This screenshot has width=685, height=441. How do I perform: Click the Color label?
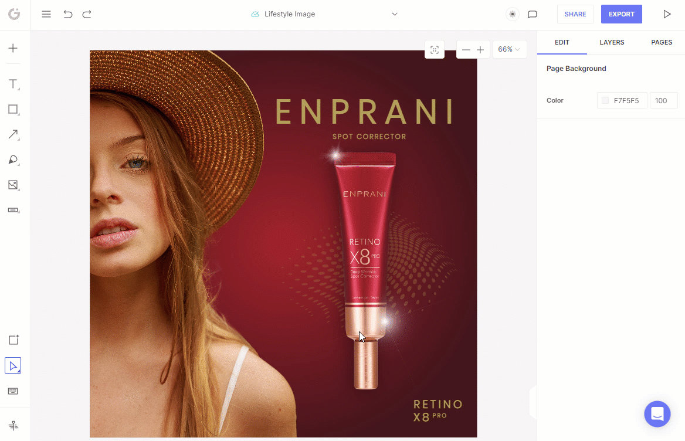[555, 100]
